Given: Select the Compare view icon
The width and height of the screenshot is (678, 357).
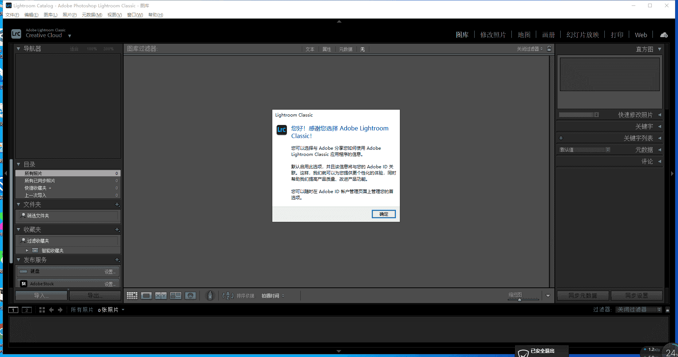Looking at the screenshot, I should click(161, 295).
